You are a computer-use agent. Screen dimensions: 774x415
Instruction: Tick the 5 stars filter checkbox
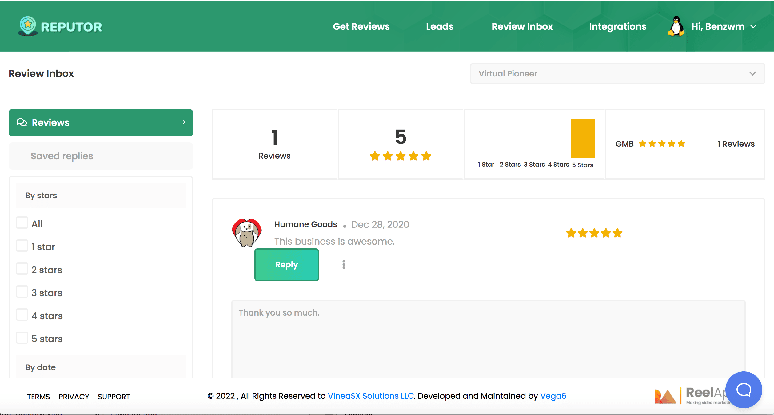coord(22,338)
